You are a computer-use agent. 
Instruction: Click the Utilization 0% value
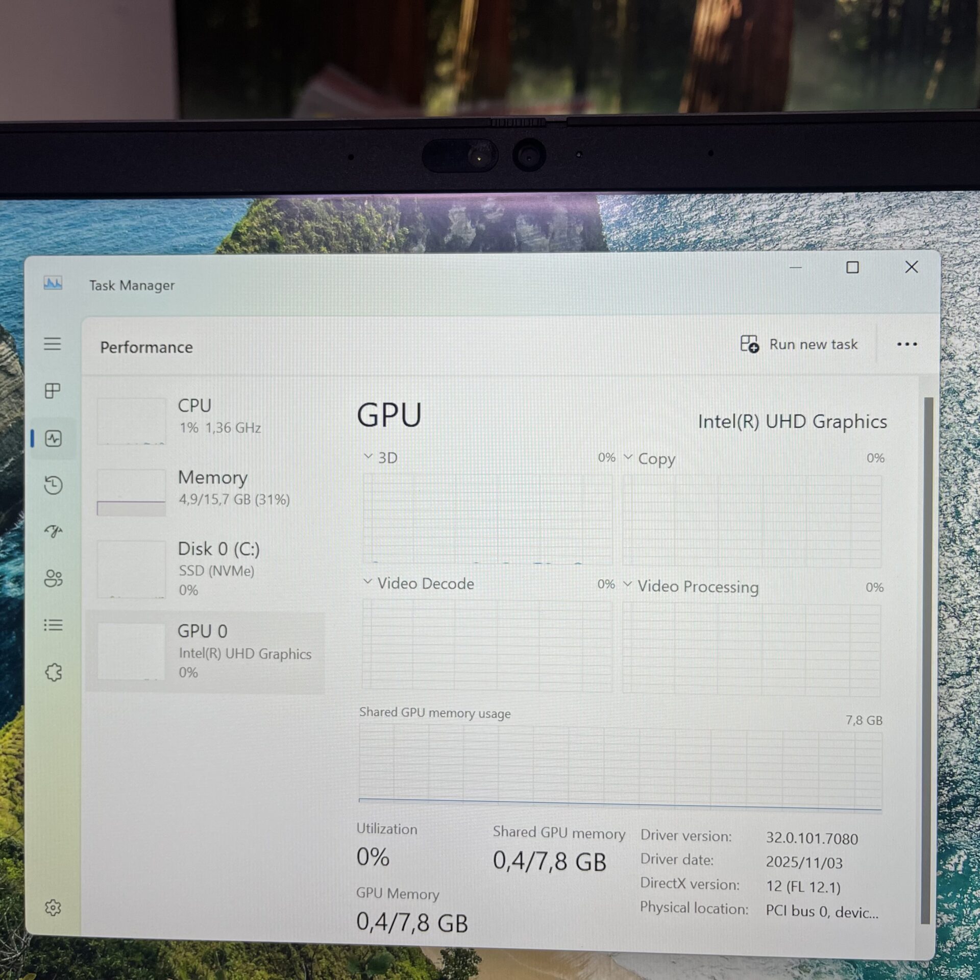tap(373, 857)
